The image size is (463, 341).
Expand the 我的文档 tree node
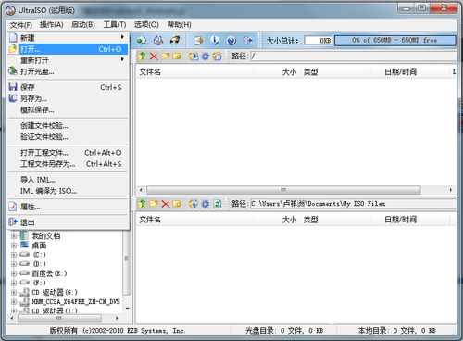click(x=14, y=236)
